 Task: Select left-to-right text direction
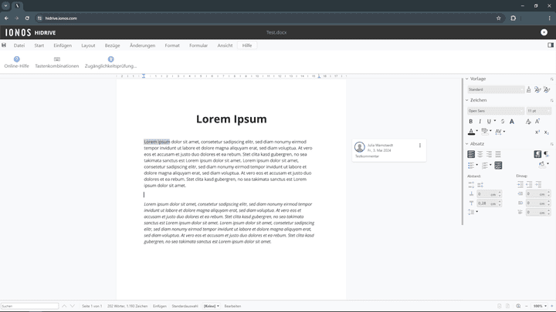(x=537, y=154)
